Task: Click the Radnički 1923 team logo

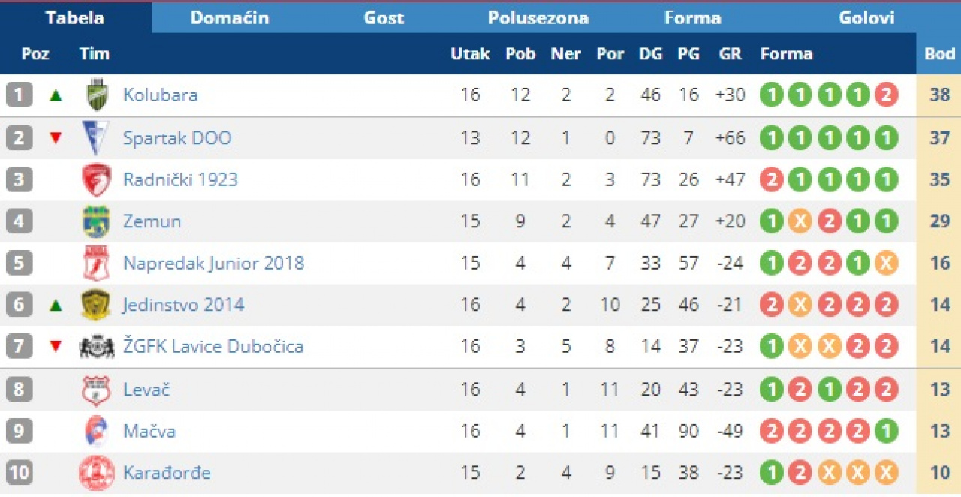Action: pyautogui.click(x=96, y=180)
